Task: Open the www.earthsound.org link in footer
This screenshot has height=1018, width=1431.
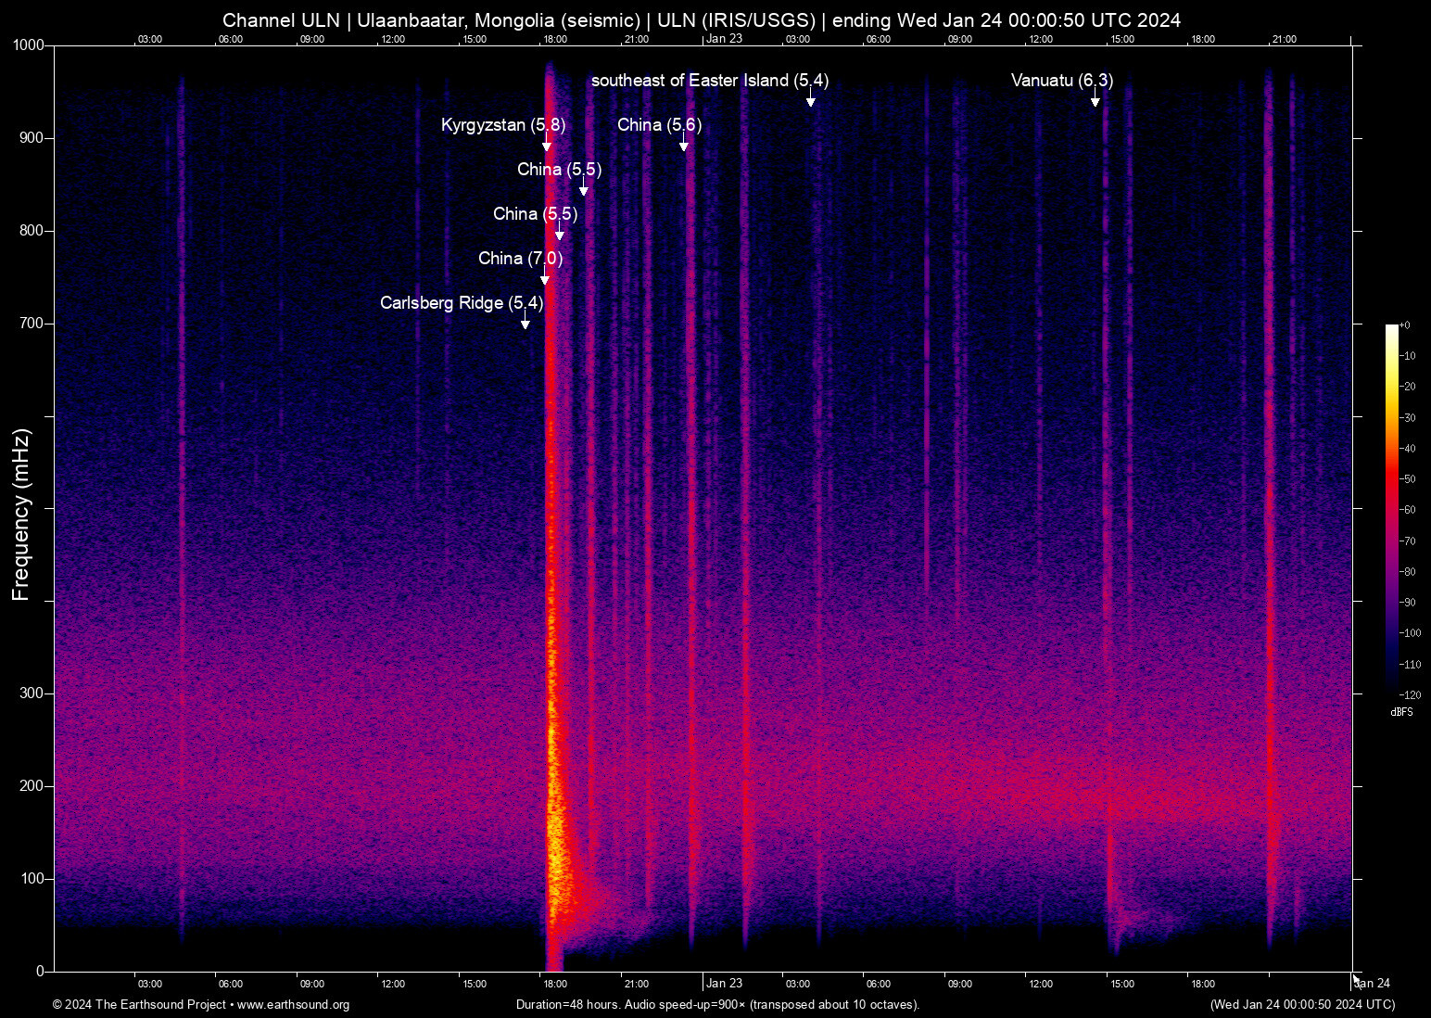Action: click(293, 1005)
